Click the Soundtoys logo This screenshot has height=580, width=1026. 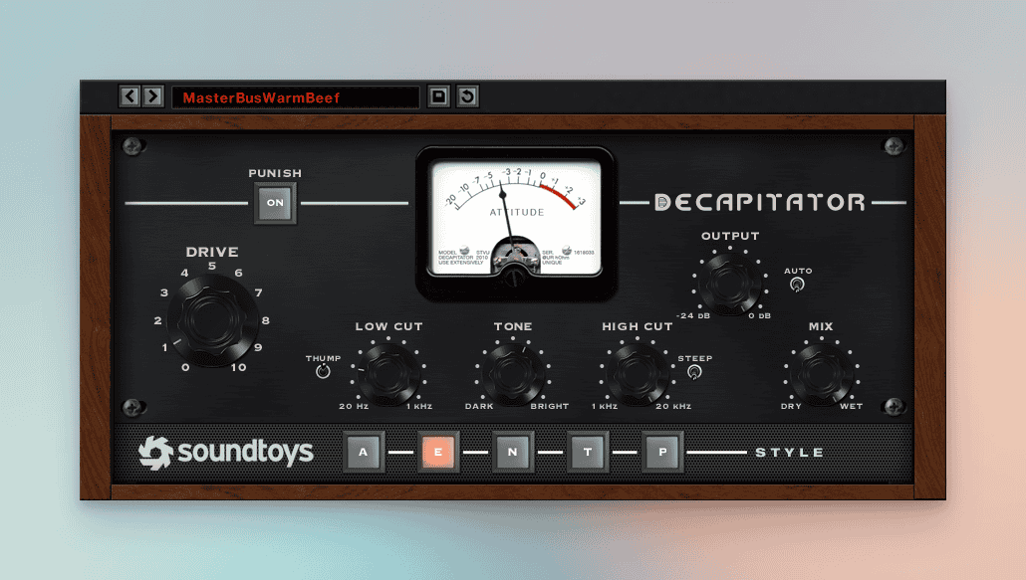(226, 452)
